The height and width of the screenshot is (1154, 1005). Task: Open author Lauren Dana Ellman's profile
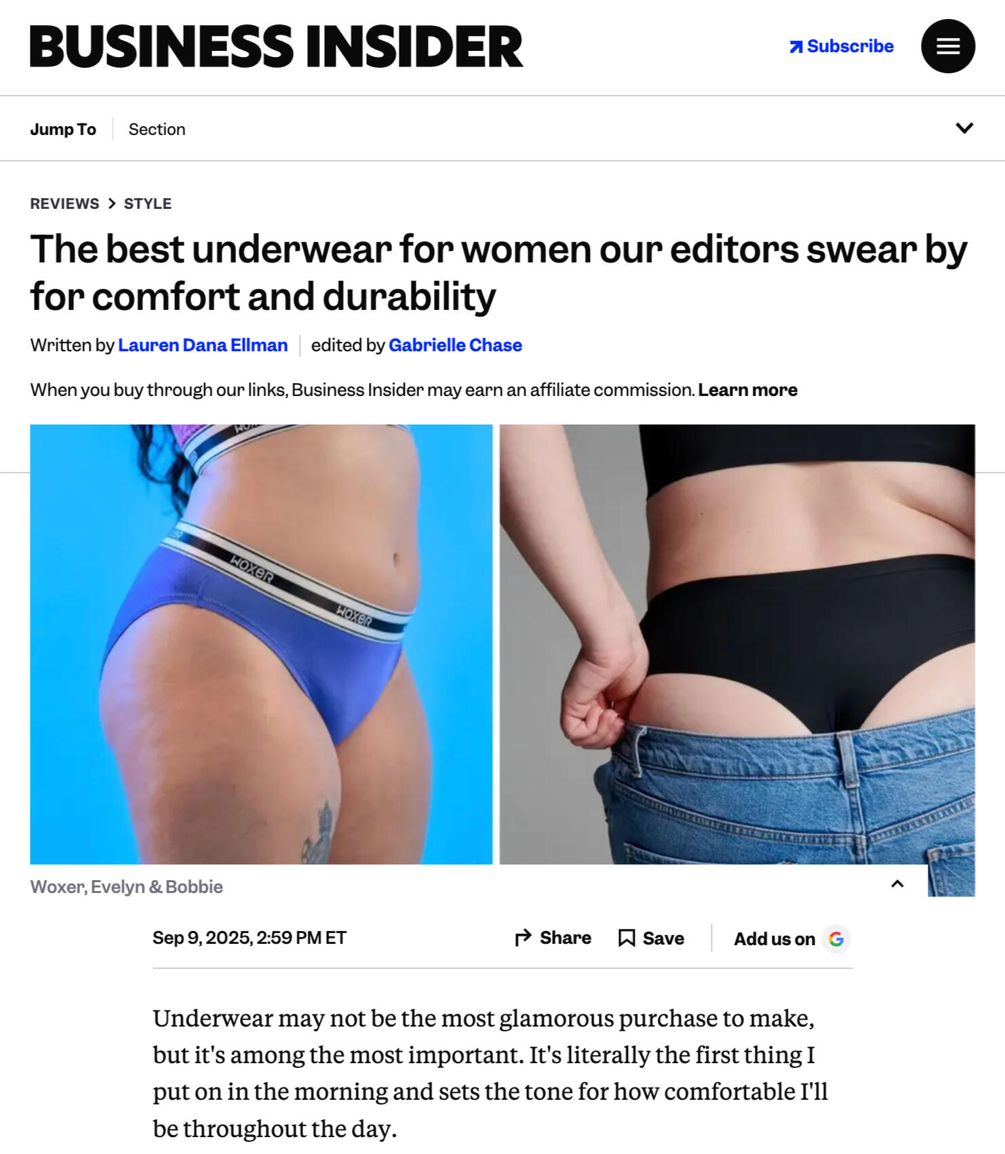(203, 345)
